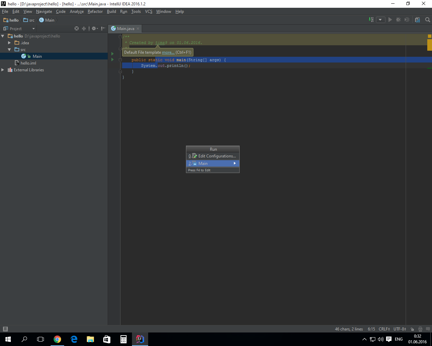The image size is (432, 346).
Task: Click Scroll from Source target icon
Action: click(x=77, y=29)
